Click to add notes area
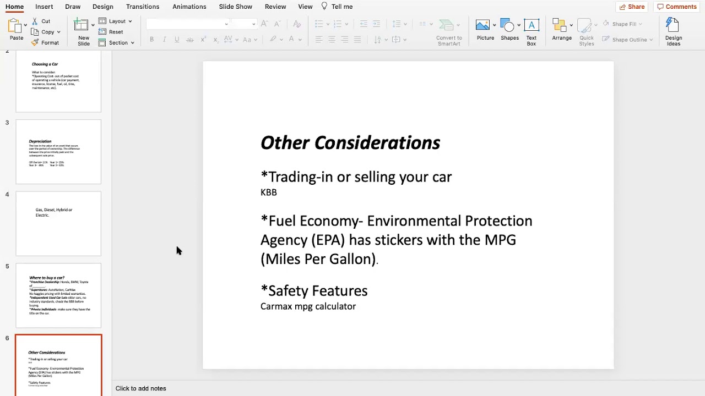 [x=141, y=388]
